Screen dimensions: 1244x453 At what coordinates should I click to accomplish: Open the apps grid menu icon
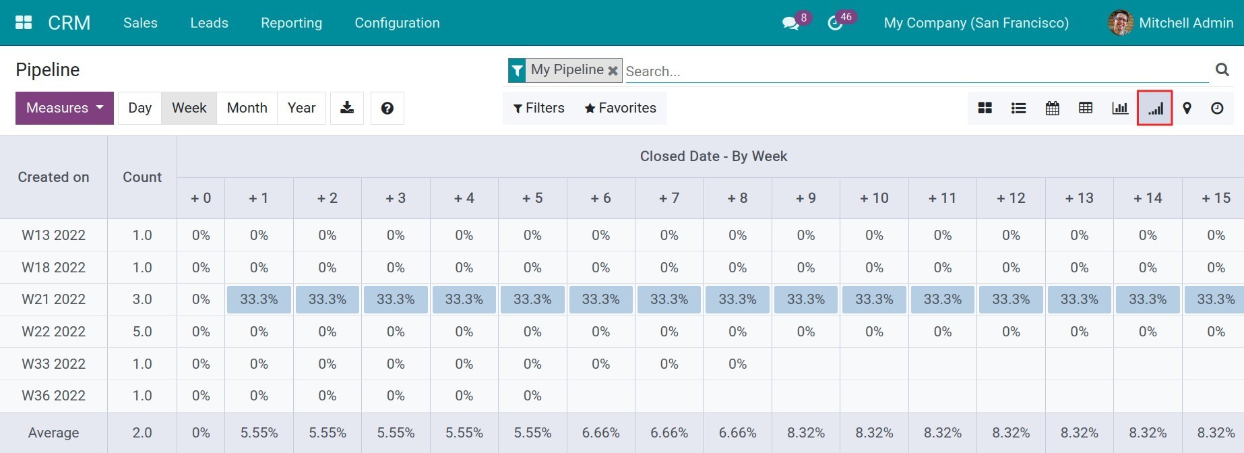(24, 23)
